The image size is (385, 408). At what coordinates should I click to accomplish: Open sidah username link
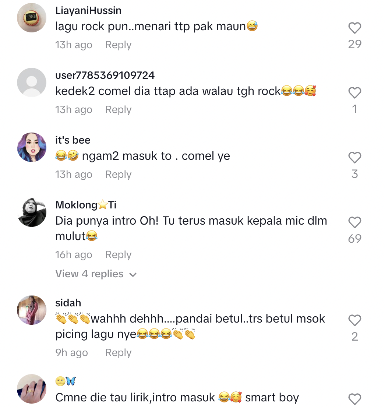pyautogui.click(x=68, y=303)
